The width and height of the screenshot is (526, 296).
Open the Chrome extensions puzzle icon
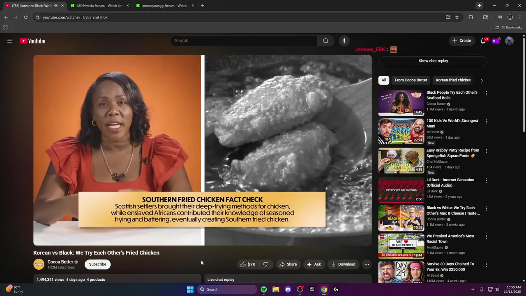(471, 17)
